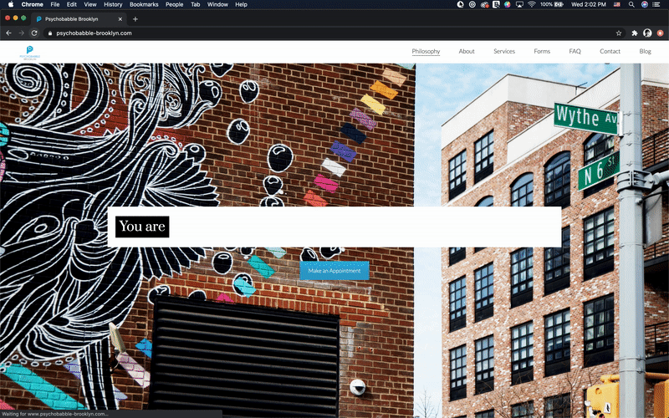Open the Bookmarks menu
Screen dimensions: 669x418
point(144,4)
